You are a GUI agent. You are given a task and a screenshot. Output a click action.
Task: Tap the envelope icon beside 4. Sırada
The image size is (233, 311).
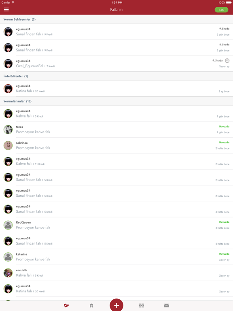tap(227, 60)
